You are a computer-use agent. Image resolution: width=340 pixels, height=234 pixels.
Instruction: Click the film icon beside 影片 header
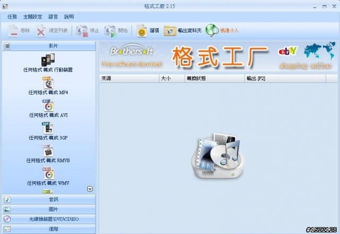7,46
